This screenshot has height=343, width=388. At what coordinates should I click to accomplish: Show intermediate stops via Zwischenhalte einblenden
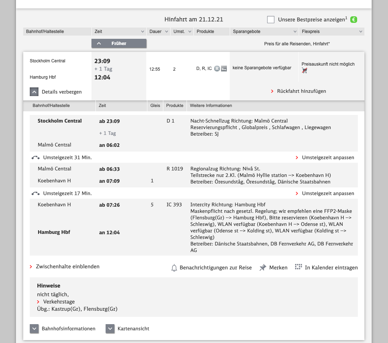[68, 266]
